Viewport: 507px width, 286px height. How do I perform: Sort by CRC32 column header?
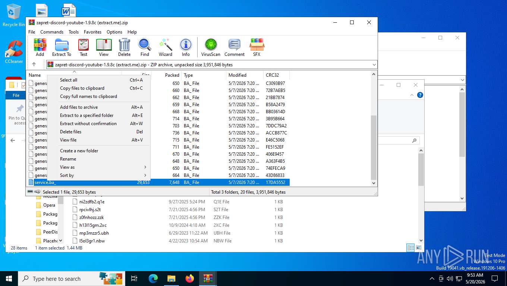click(276, 75)
